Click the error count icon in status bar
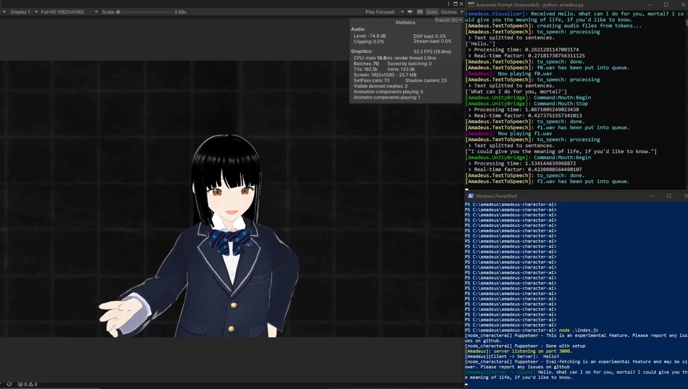This screenshot has width=688, height=389. click(21, 384)
